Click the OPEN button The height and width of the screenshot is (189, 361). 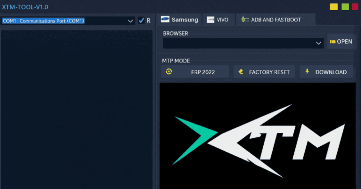pos(341,42)
